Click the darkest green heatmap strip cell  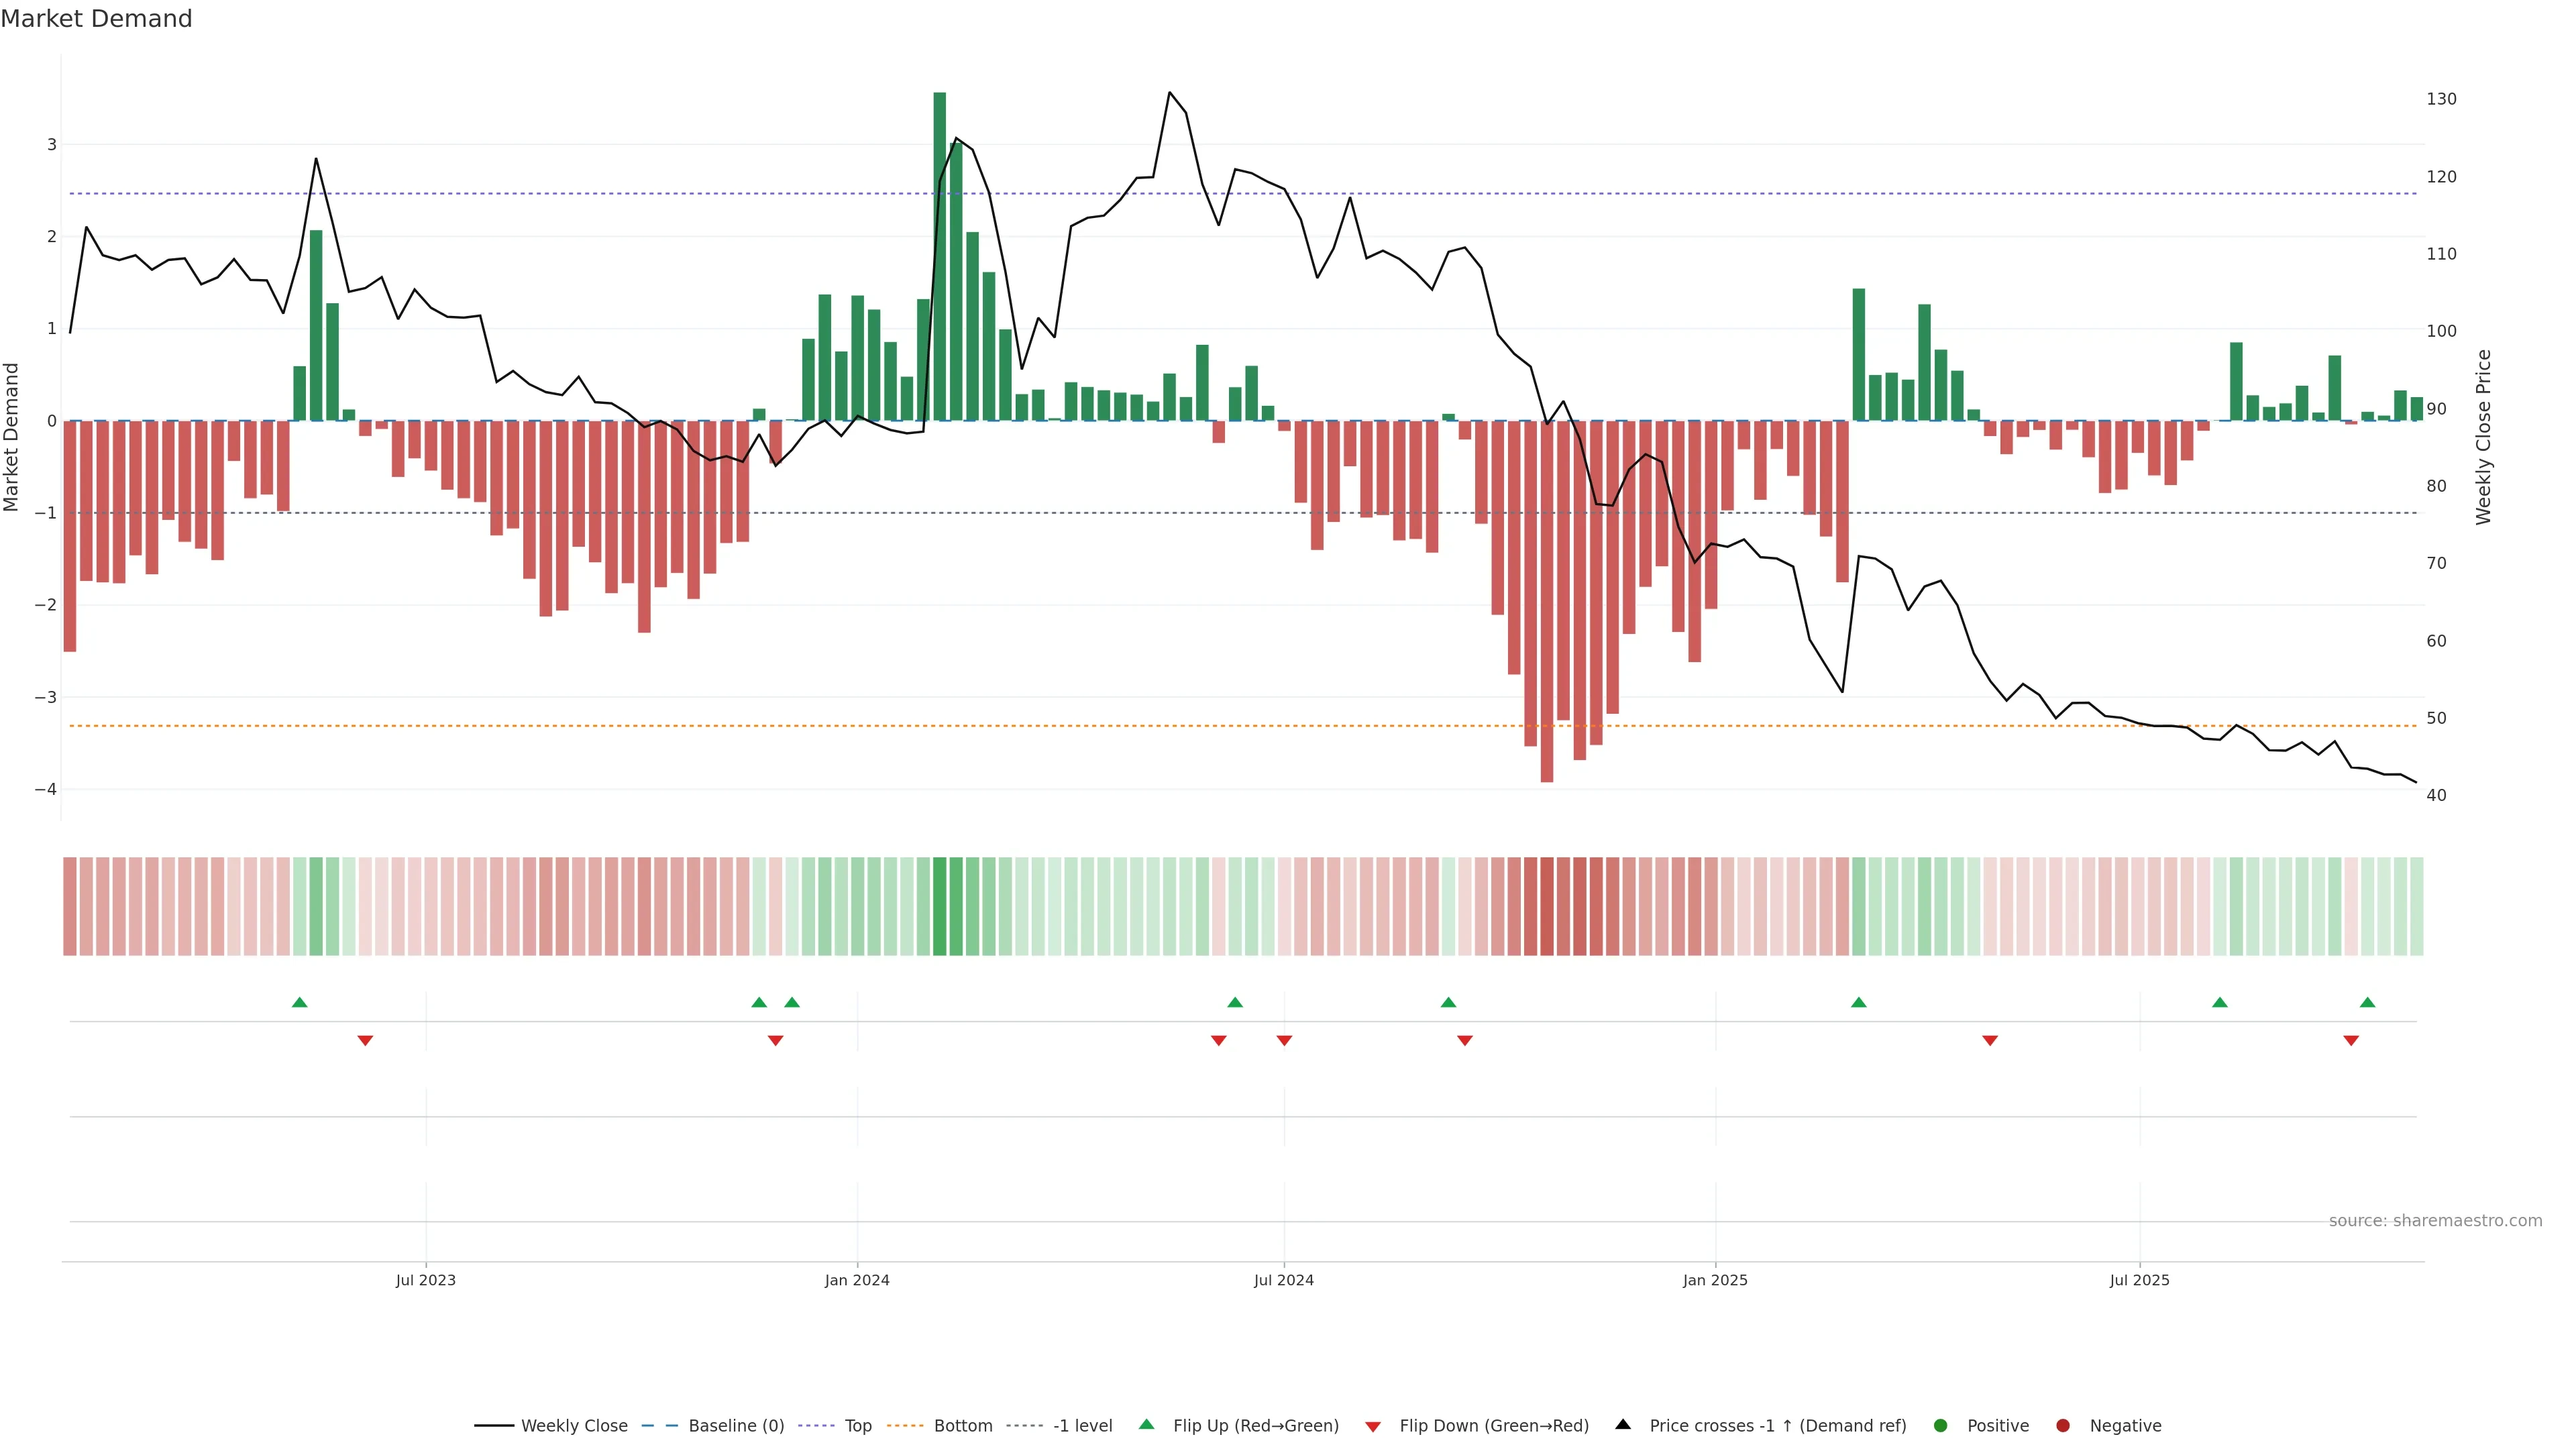click(x=939, y=906)
